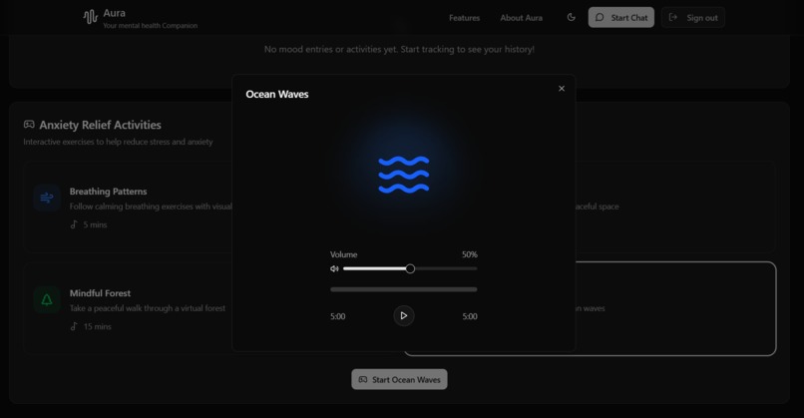Play the Ocean Waves audio
Viewport: 804px width, 418px height.
[x=404, y=315]
